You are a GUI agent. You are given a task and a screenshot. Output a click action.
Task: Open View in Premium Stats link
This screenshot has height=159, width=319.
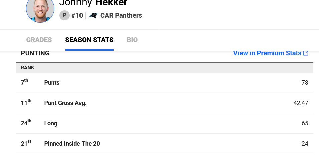point(271,53)
